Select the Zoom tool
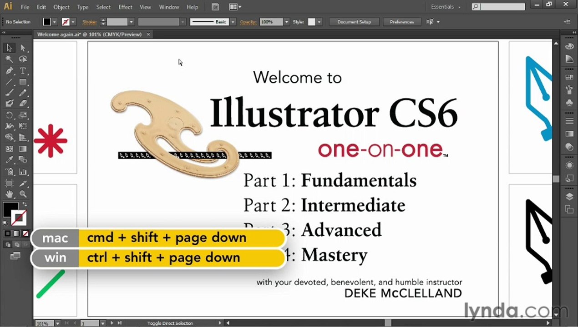 pos(23,194)
